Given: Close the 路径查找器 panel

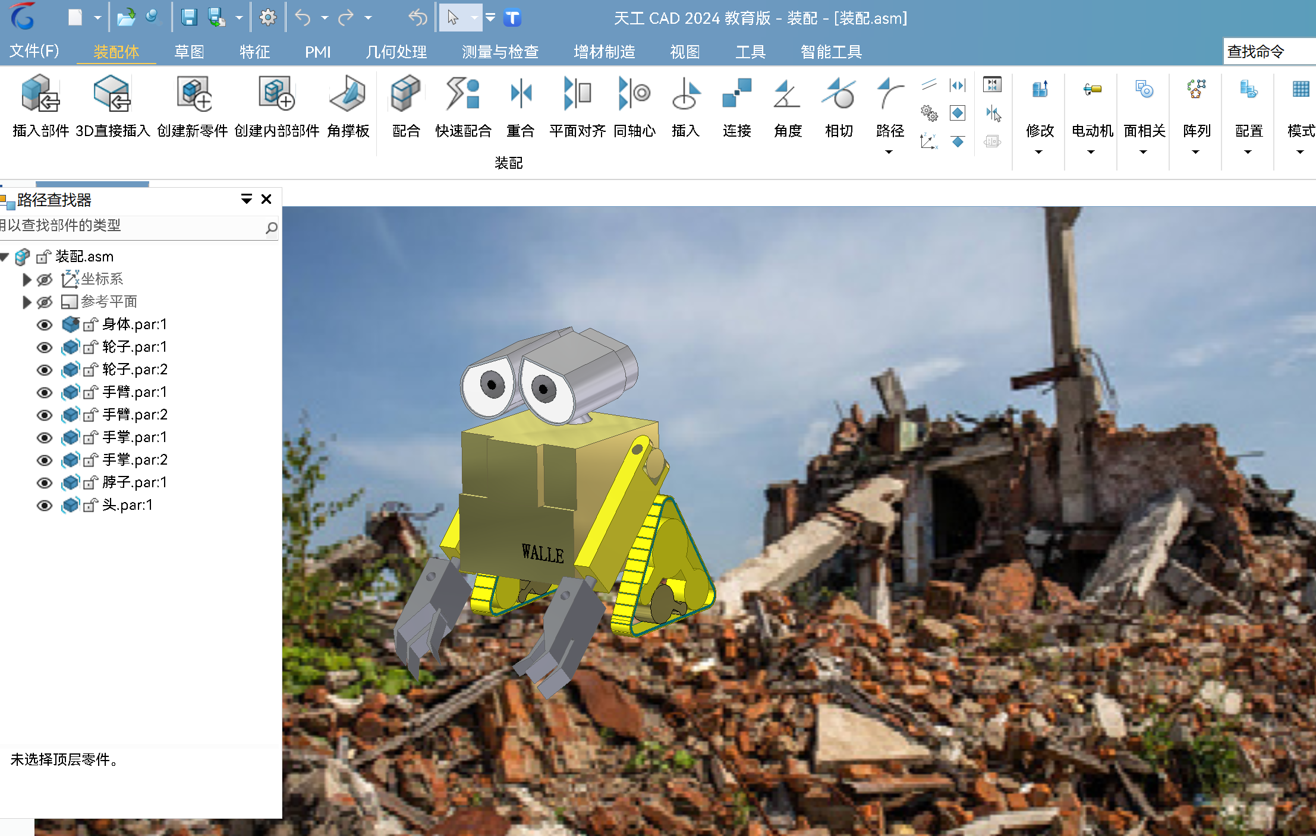Looking at the screenshot, I should point(266,199).
